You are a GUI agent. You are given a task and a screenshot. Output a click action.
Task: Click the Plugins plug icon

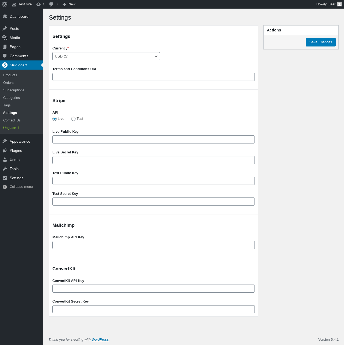tap(5, 150)
